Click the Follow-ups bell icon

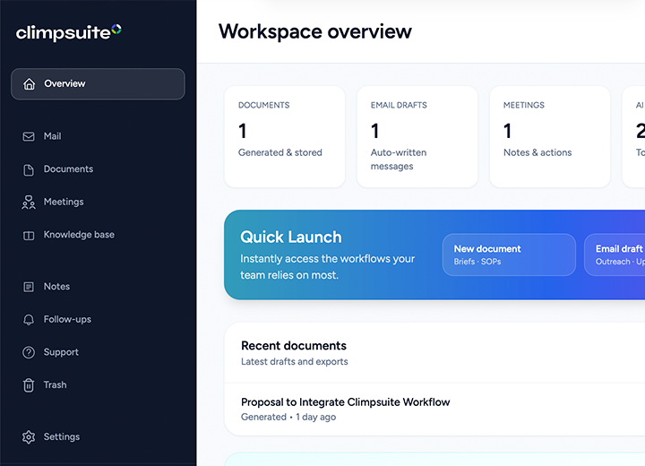click(x=29, y=319)
